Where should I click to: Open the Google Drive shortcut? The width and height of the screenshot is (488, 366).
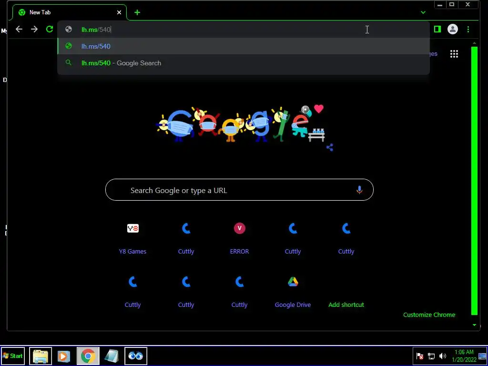293,292
